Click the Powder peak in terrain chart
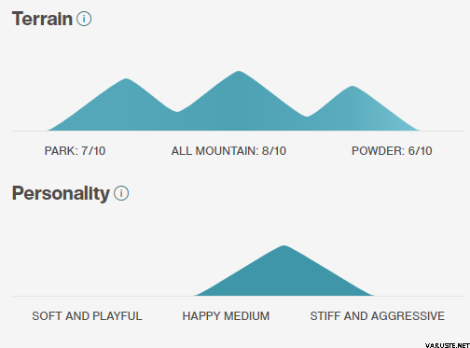This screenshot has height=348, width=470. 352,89
